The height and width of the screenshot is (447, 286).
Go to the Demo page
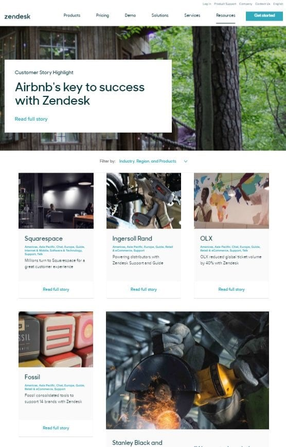[130, 15]
